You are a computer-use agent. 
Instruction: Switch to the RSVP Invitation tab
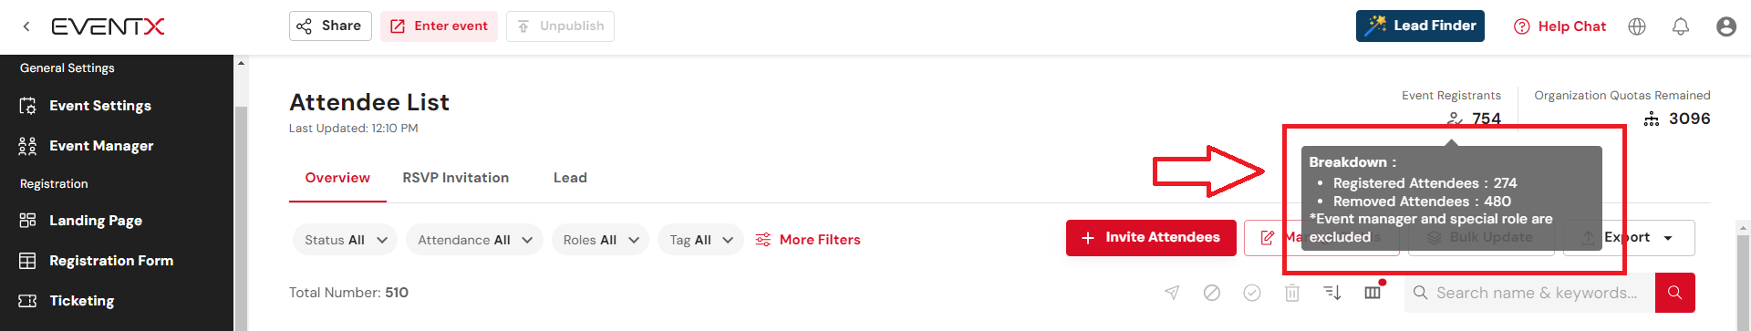(456, 178)
